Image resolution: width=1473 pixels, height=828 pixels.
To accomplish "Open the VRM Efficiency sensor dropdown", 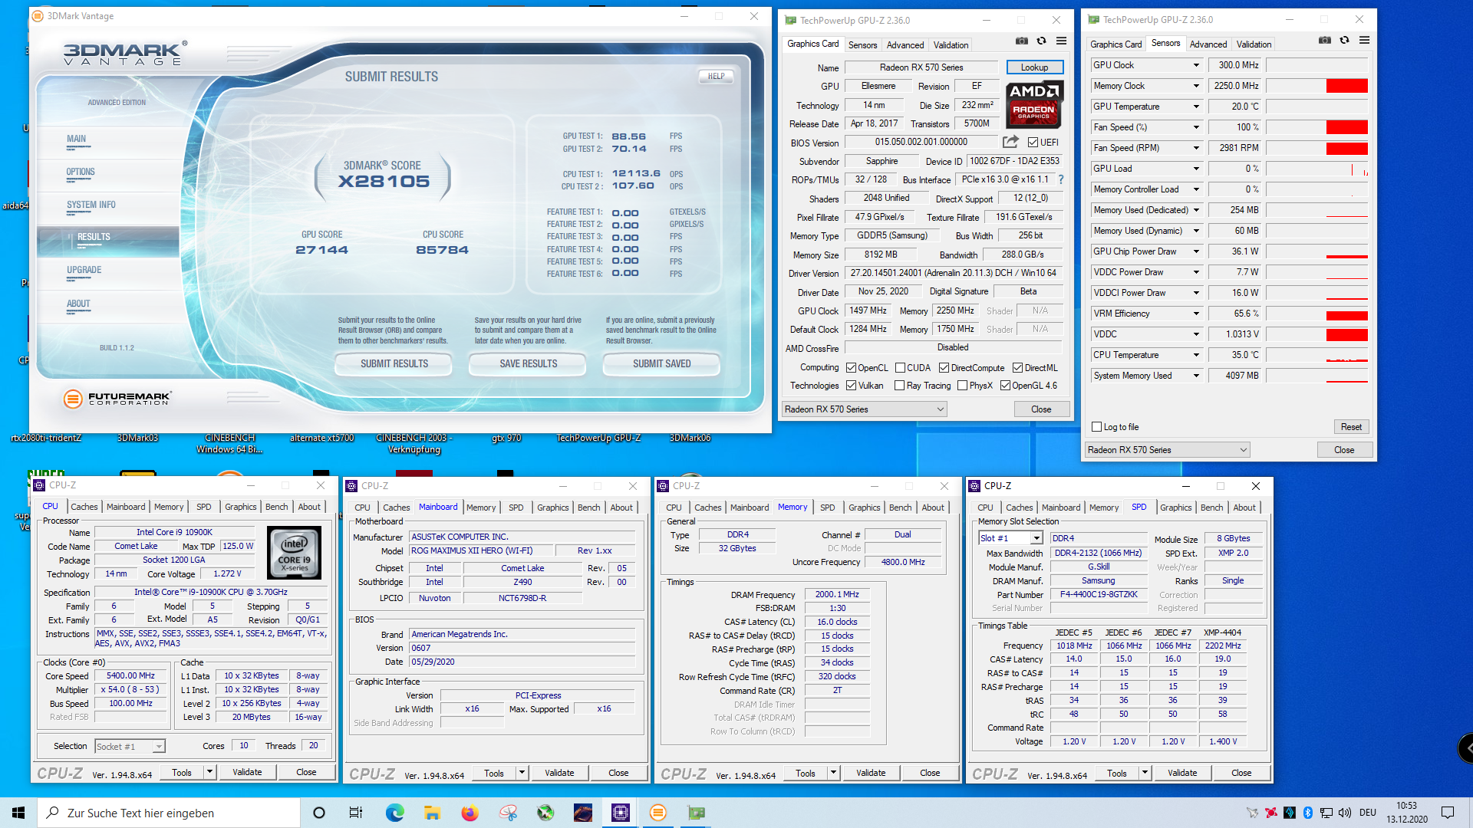I will (x=1195, y=314).
